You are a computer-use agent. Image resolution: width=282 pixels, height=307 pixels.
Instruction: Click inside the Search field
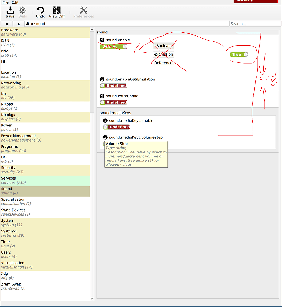click(256, 23)
